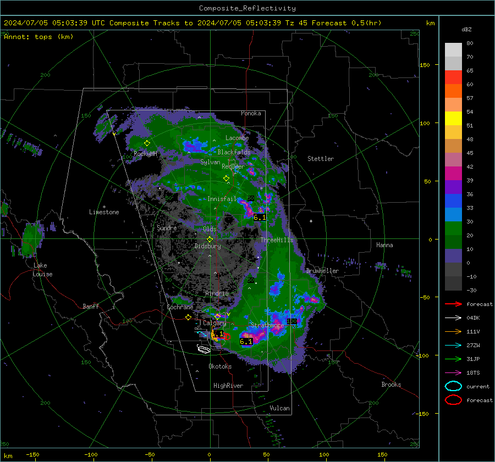Pick the yellow 54 dBZ color swatch
The image size is (495, 462).
point(453,119)
